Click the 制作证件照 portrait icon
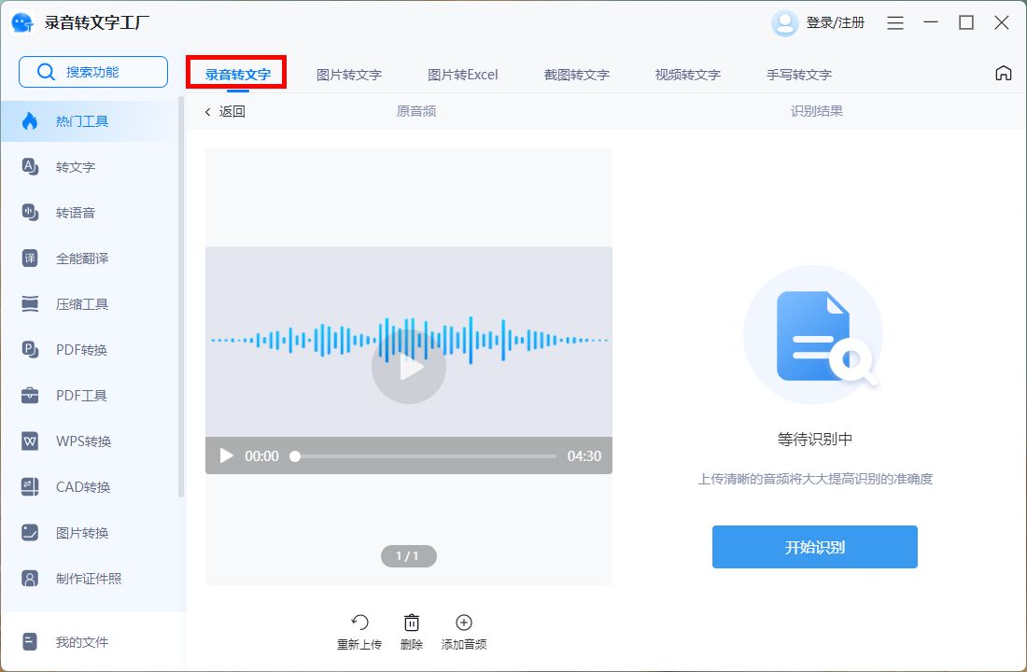The image size is (1027, 672). [x=30, y=579]
